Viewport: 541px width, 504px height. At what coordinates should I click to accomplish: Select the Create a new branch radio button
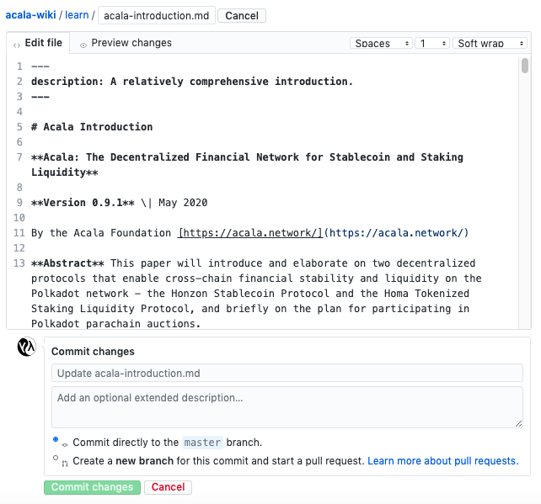(56, 458)
